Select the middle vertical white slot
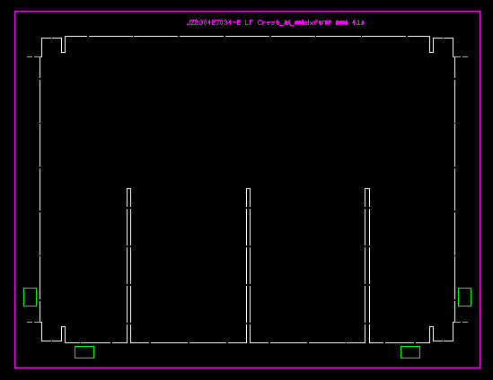493x380 pixels. click(x=249, y=265)
